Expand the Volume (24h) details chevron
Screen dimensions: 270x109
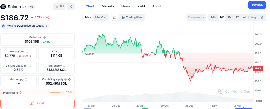click(31, 56)
